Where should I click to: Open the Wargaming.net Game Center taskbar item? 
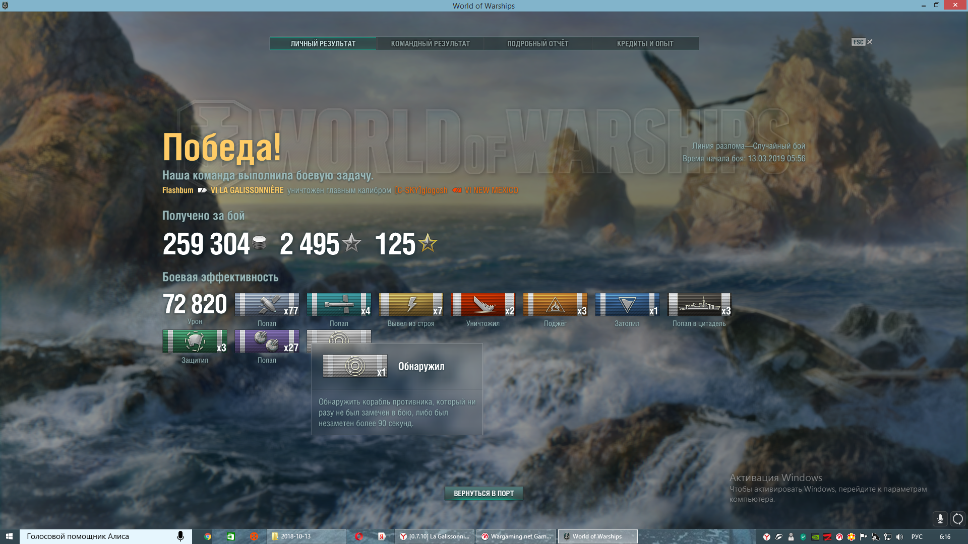tap(517, 536)
